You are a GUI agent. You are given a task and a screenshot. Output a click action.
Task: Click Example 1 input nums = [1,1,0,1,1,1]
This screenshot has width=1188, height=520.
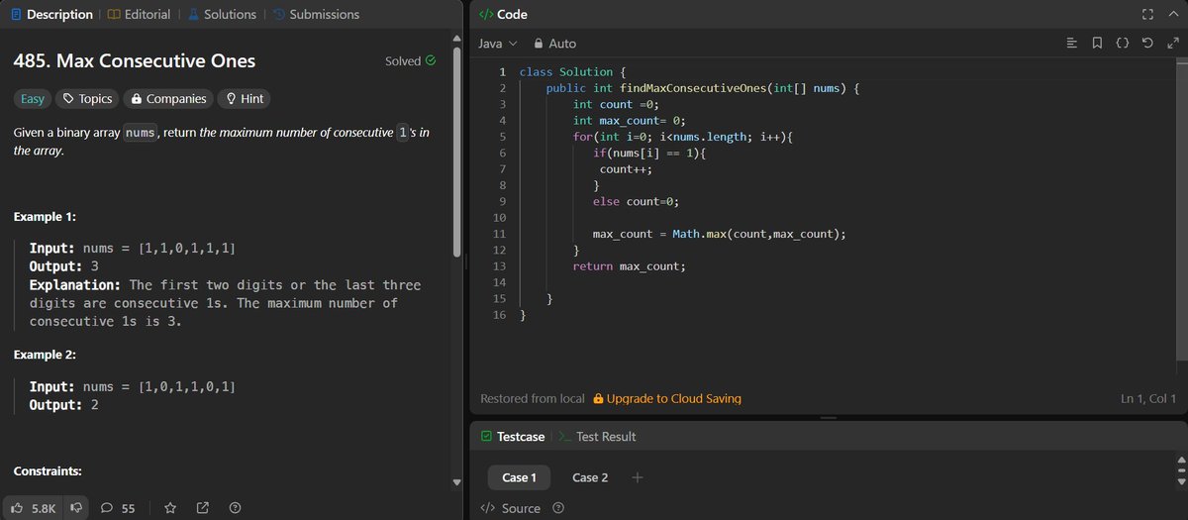click(133, 248)
